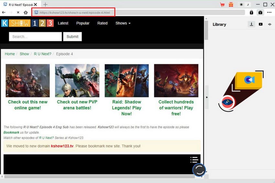Image resolution: width=275 pixels, height=183 pixels.
Task: Switch to audio waveform tab in Library
Action: point(269,24)
